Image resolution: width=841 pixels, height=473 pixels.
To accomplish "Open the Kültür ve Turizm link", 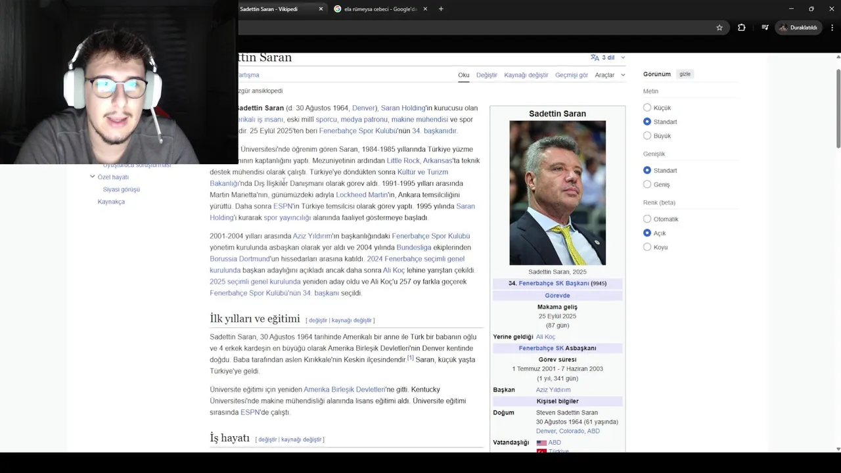I will tap(422, 172).
